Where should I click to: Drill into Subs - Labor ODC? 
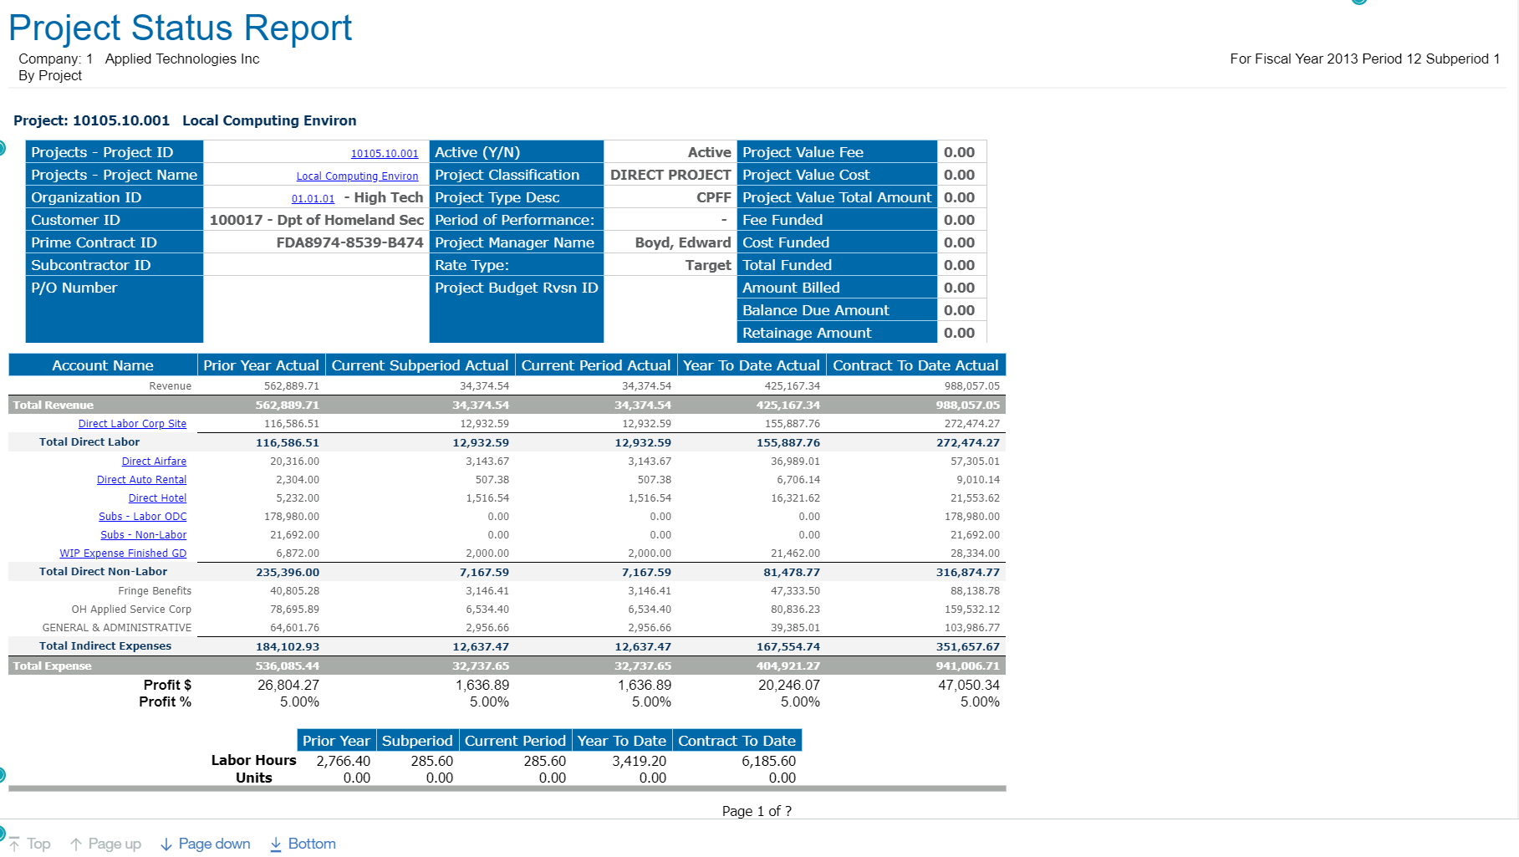[x=142, y=517]
